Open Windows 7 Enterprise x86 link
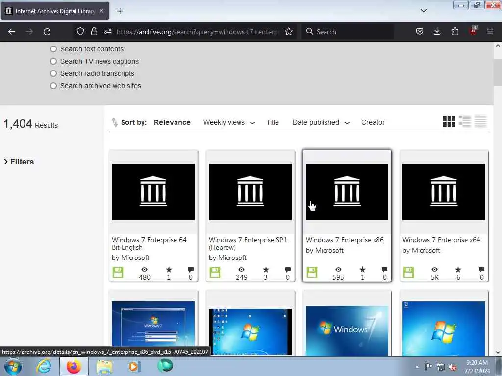 [x=345, y=240]
